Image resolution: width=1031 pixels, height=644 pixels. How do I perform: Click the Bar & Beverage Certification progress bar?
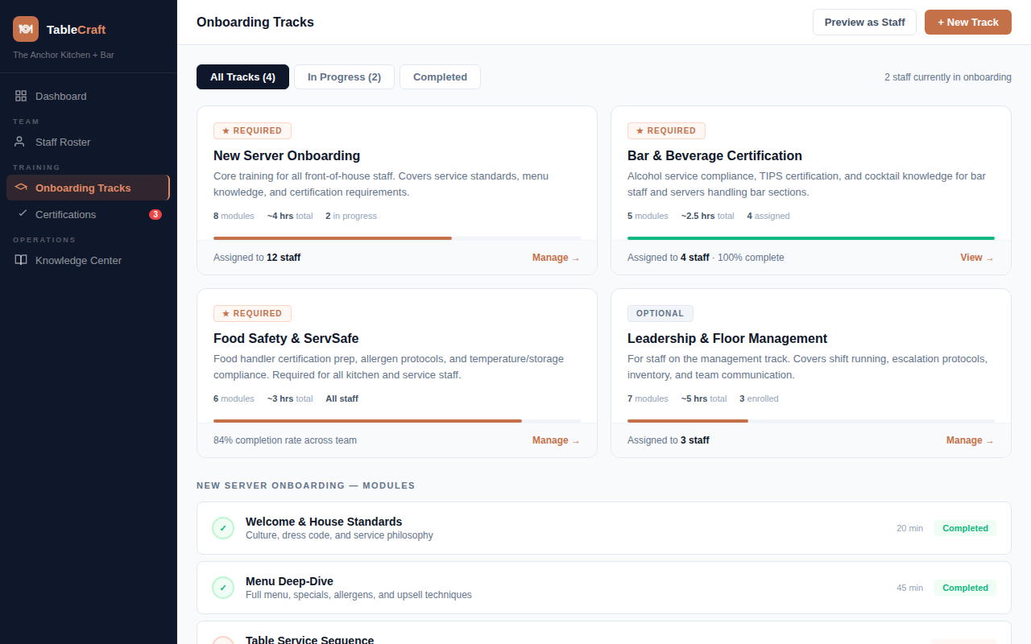click(811, 238)
